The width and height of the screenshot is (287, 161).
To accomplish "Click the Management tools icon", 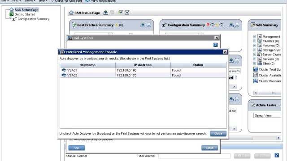I will 260,36.
